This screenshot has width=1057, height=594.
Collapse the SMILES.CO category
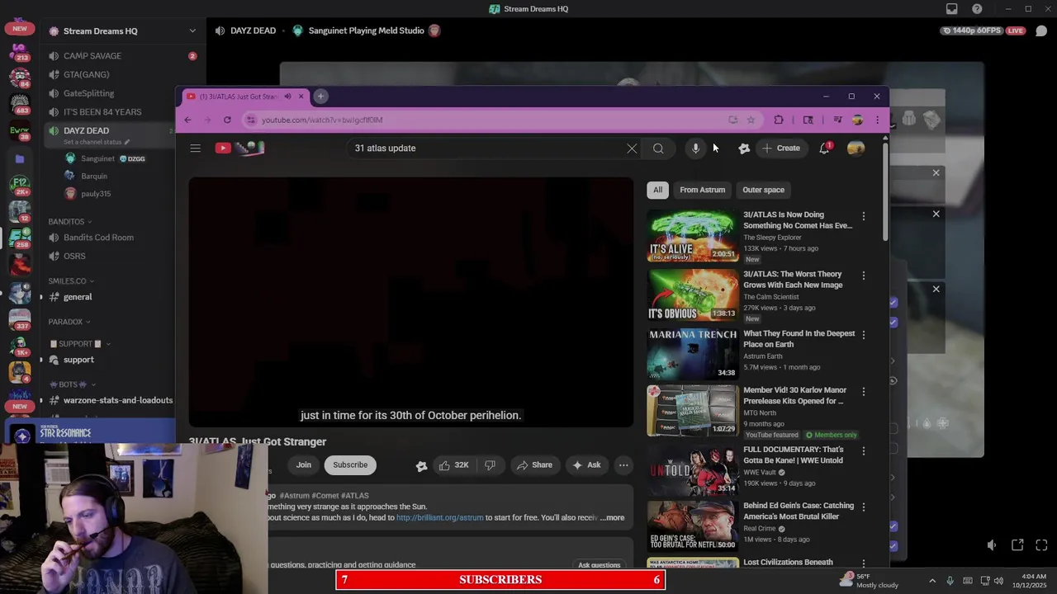point(69,281)
